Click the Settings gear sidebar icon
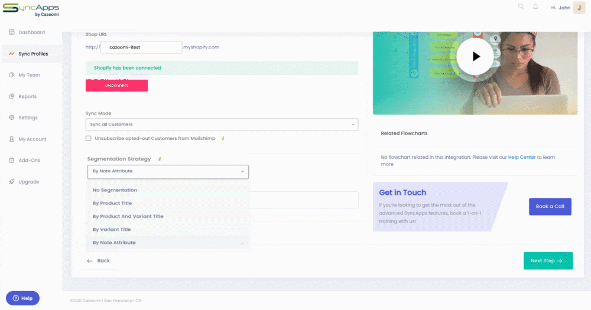Screen dimensions: 591x310 click(x=12, y=118)
